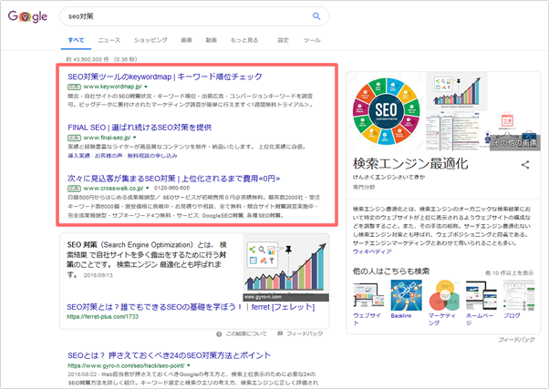Open the knowledge panel bar chart thumbnail
Image resolution: width=549 pixels, height=389 pixels.
point(457,91)
